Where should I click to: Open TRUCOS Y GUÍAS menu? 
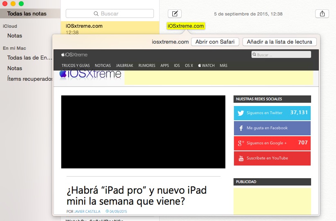76,66
